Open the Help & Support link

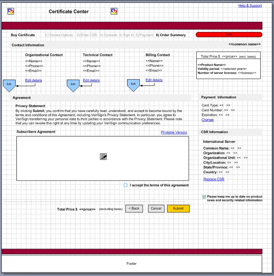coord(250,6)
